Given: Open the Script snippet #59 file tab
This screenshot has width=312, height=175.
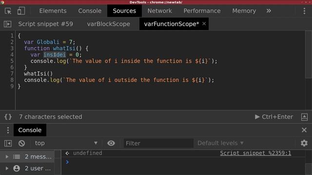Looking at the screenshot, I should tap(45, 24).
